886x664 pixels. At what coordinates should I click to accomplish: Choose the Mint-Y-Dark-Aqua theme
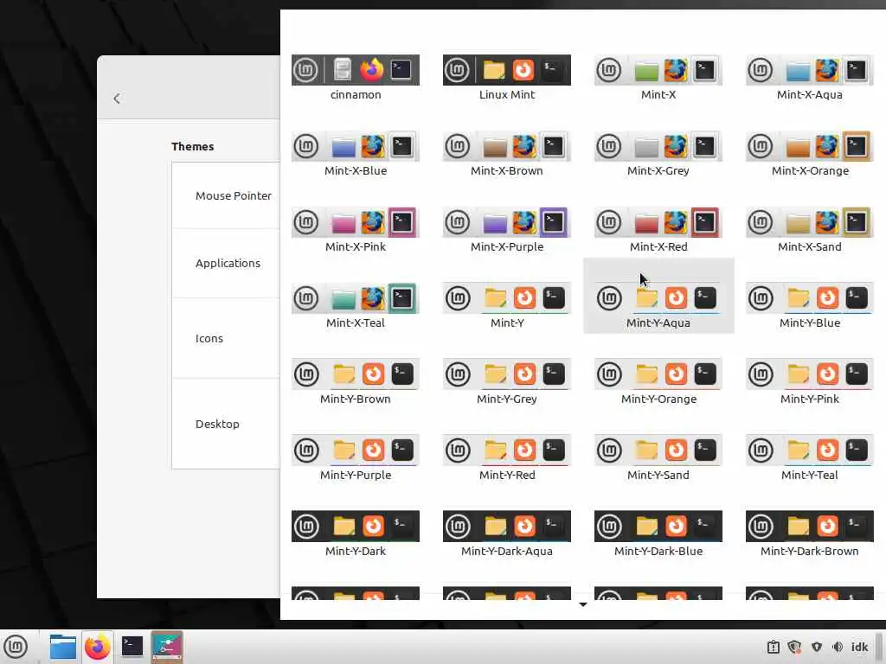[x=507, y=534]
